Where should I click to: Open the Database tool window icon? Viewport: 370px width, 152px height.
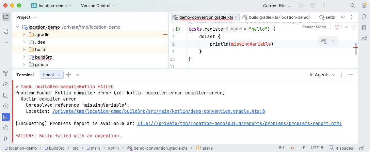(364, 28)
